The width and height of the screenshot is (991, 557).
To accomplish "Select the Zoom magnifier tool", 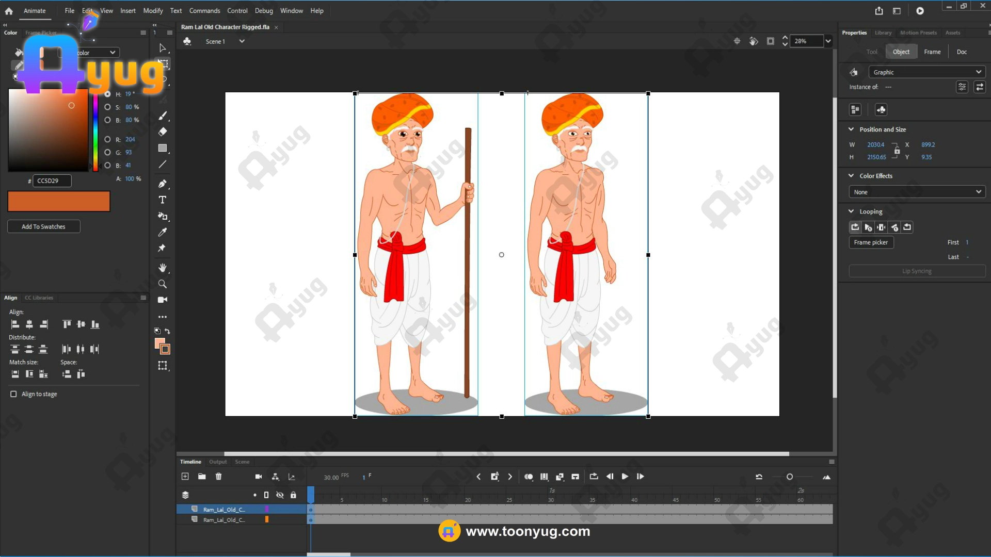I will [163, 284].
